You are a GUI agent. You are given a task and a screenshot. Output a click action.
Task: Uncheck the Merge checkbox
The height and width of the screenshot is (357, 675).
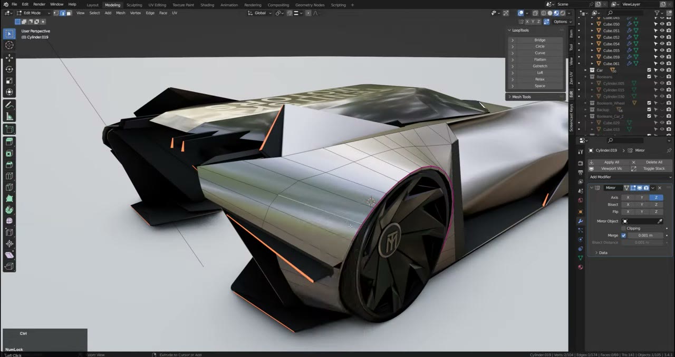tap(624, 235)
